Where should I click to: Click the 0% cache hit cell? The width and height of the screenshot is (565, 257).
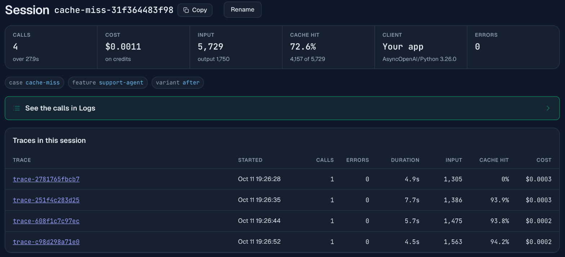click(x=505, y=179)
